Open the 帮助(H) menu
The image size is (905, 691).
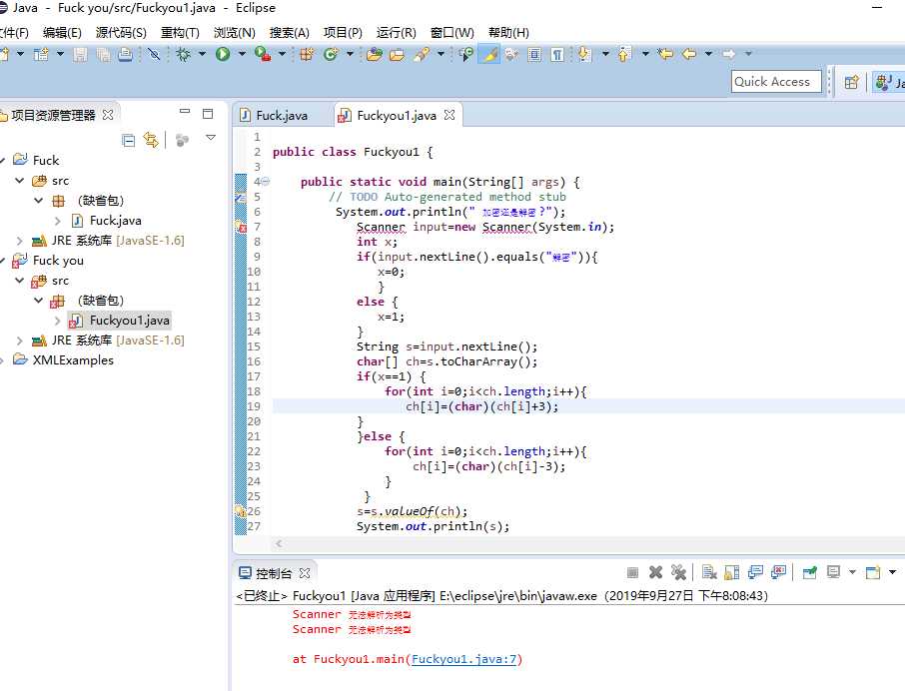(508, 33)
